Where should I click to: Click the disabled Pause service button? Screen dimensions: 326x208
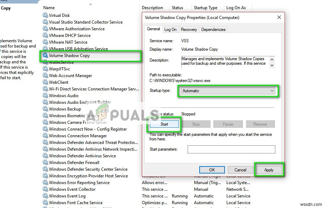pos(228,124)
